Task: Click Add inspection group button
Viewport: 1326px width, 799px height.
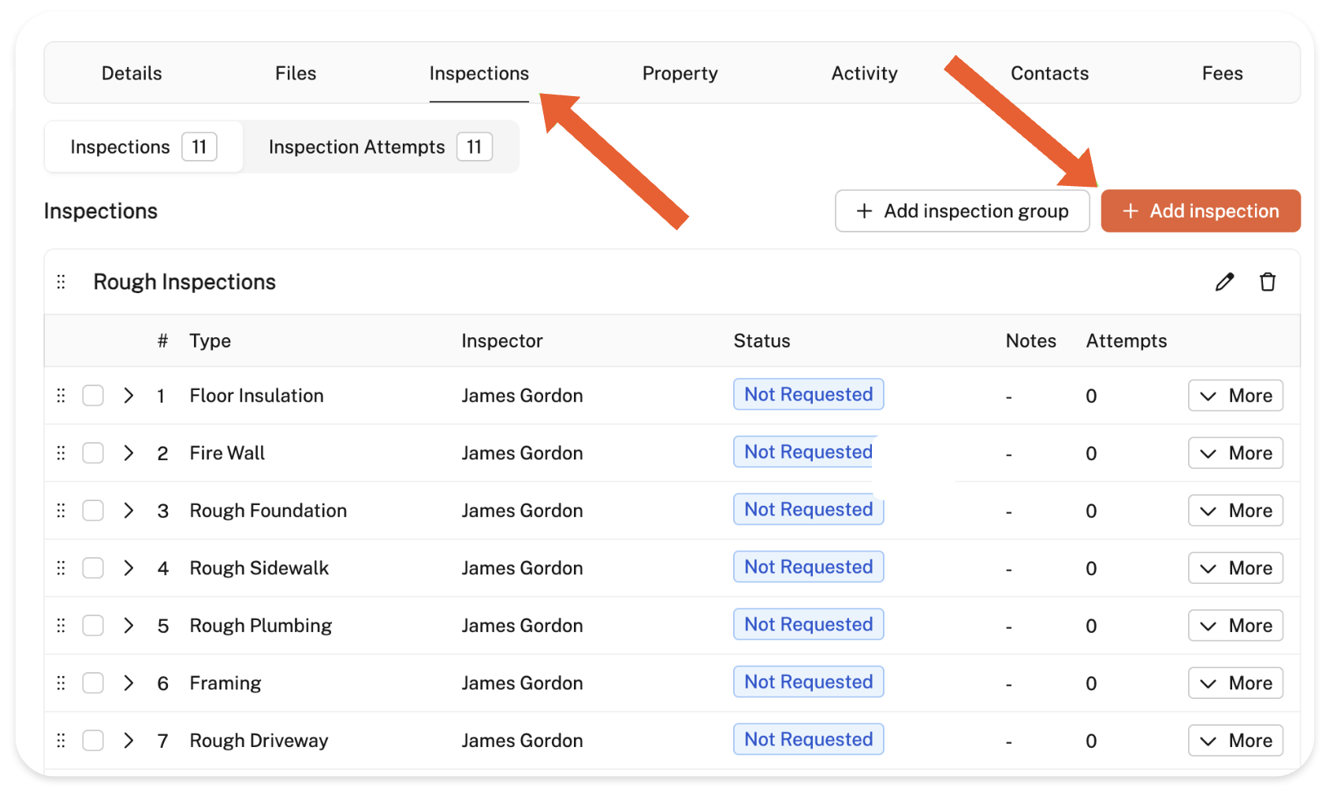Action: 962,211
